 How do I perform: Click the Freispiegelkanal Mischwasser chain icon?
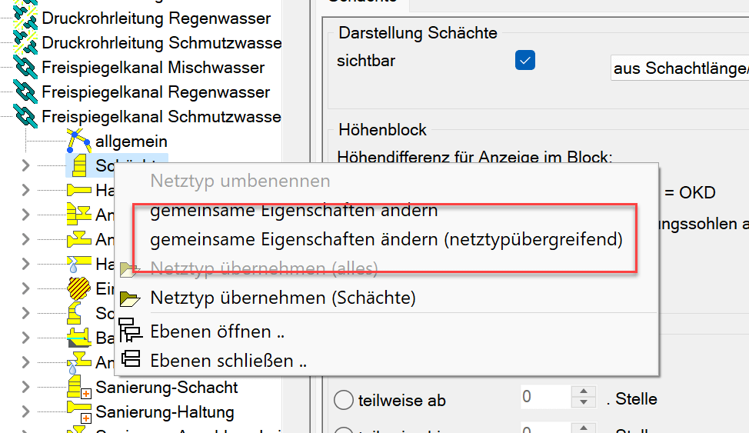tap(26, 68)
